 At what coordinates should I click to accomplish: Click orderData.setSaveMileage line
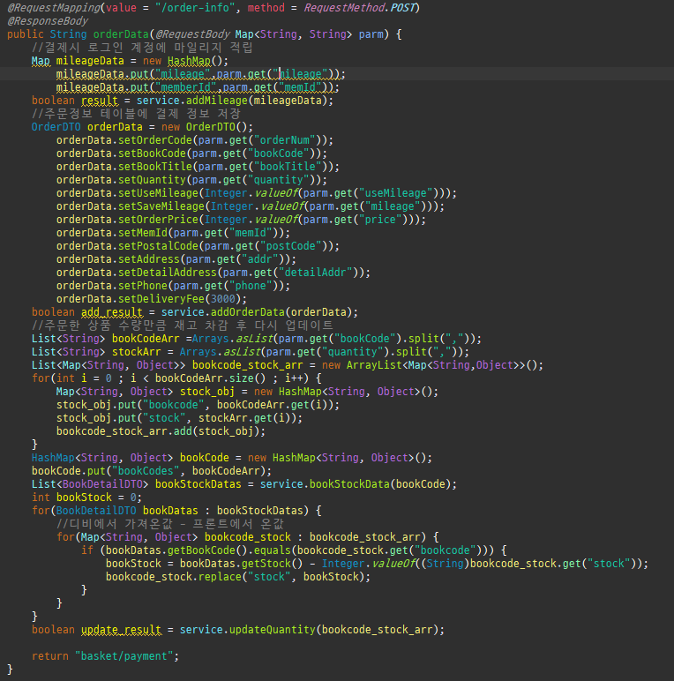coord(251,206)
